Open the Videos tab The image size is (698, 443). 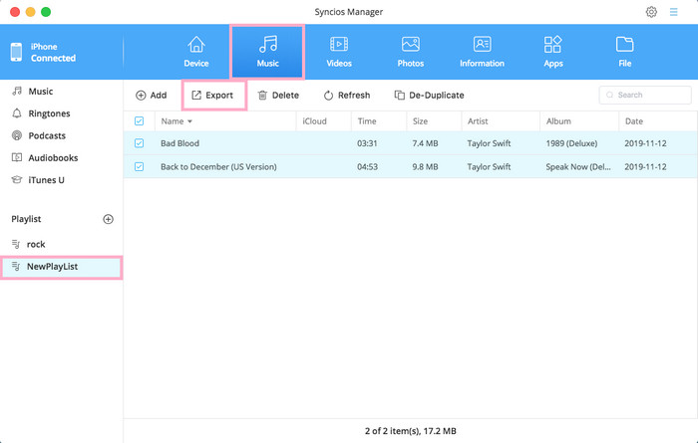pyautogui.click(x=339, y=52)
